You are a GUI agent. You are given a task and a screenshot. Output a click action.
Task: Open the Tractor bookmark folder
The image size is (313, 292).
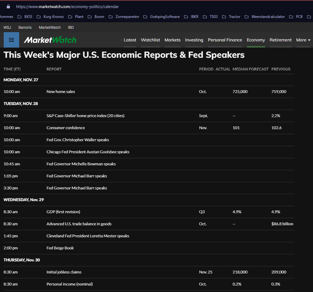(x=231, y=17)
